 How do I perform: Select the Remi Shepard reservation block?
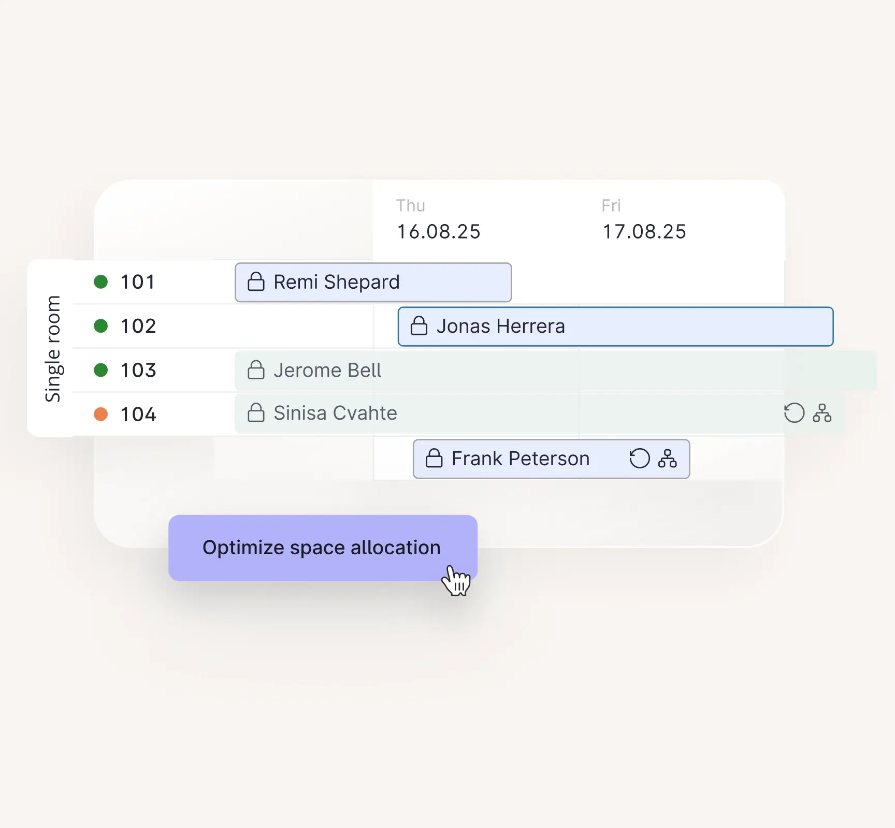[x=373, y=282]
